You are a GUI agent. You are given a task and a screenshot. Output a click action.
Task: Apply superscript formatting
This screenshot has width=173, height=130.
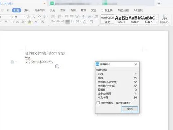13,22
